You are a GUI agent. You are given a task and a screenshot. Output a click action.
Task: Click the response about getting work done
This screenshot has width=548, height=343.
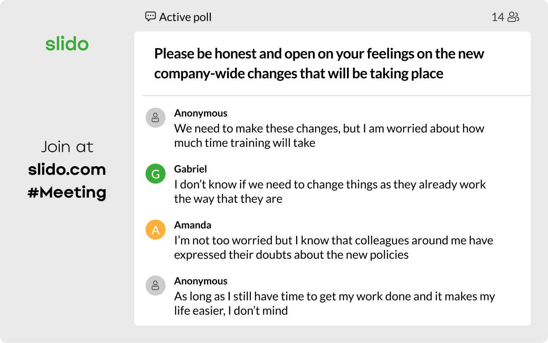pyautogui.click(x=334, y=303)
